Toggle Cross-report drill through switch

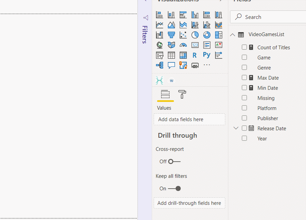tap(174, 162)
